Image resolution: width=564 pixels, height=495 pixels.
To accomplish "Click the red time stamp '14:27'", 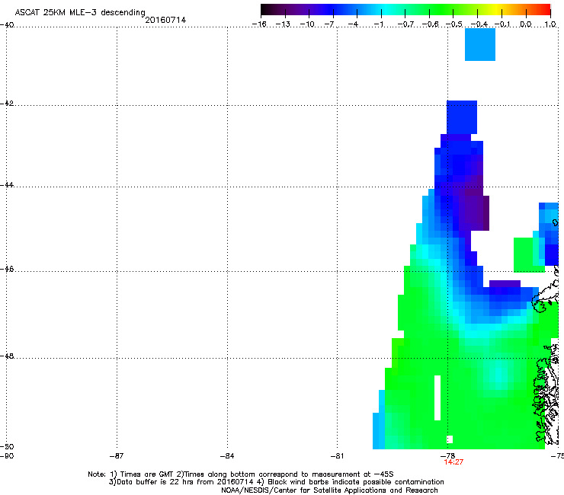I will point(453,462).
